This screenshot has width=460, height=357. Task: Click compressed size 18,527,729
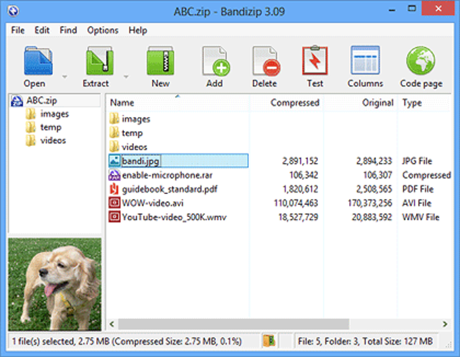coord(298,217)
